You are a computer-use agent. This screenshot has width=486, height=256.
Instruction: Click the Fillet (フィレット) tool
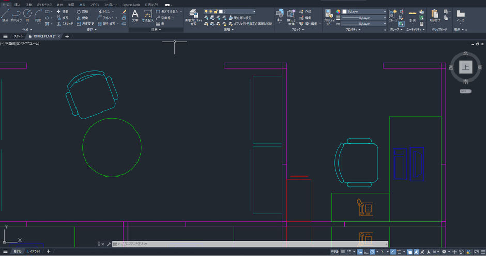(105, 18)
